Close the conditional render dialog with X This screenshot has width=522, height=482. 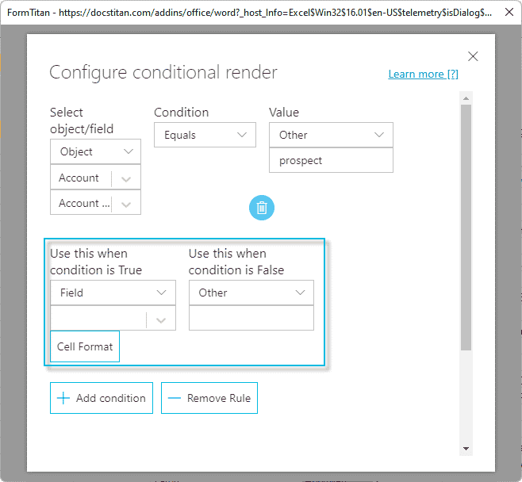click(473, 56)
